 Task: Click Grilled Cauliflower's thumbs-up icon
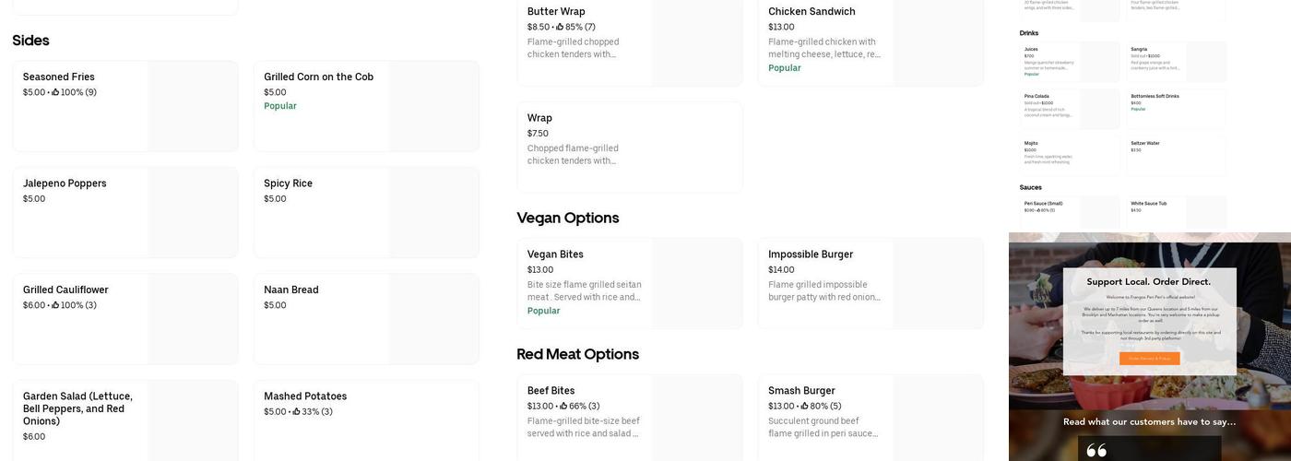click(x=55, y=305)
